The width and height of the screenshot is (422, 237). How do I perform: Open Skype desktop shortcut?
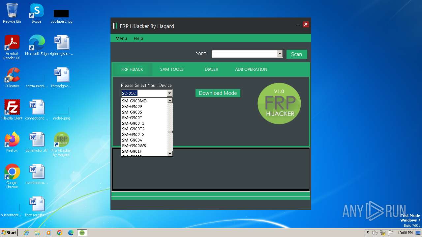[x=36, y=13]
